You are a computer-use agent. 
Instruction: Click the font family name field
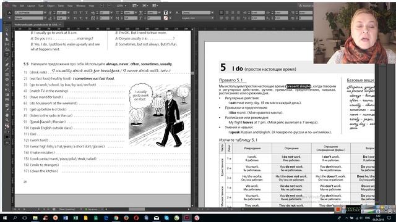coord(29,12)
